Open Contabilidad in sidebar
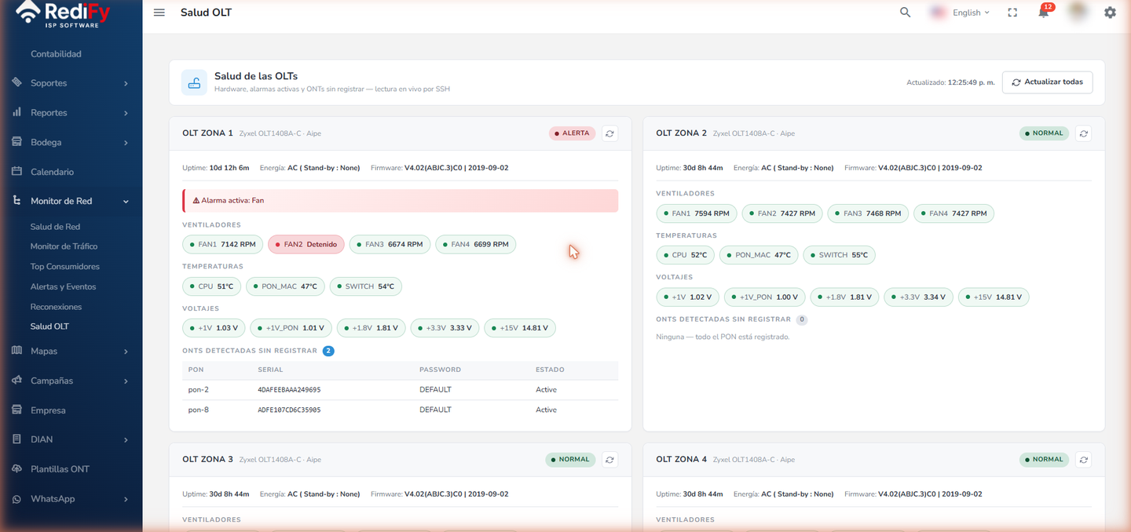 click(x=56, y=54)
